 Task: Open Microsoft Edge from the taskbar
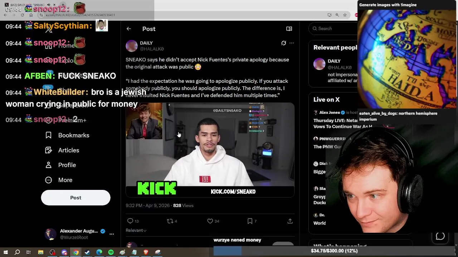click(99, 252)
